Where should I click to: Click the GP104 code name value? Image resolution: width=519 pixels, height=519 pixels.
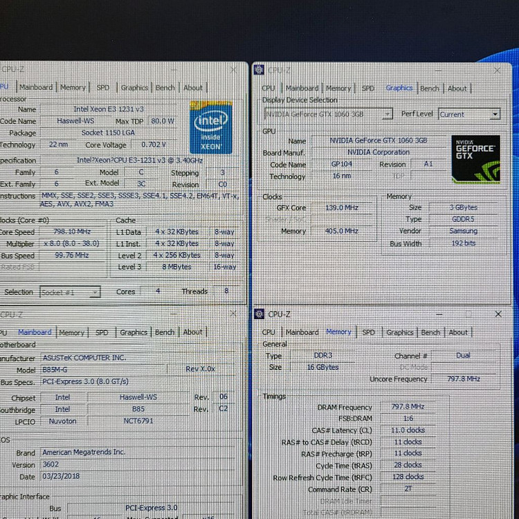tap(342, 164)
